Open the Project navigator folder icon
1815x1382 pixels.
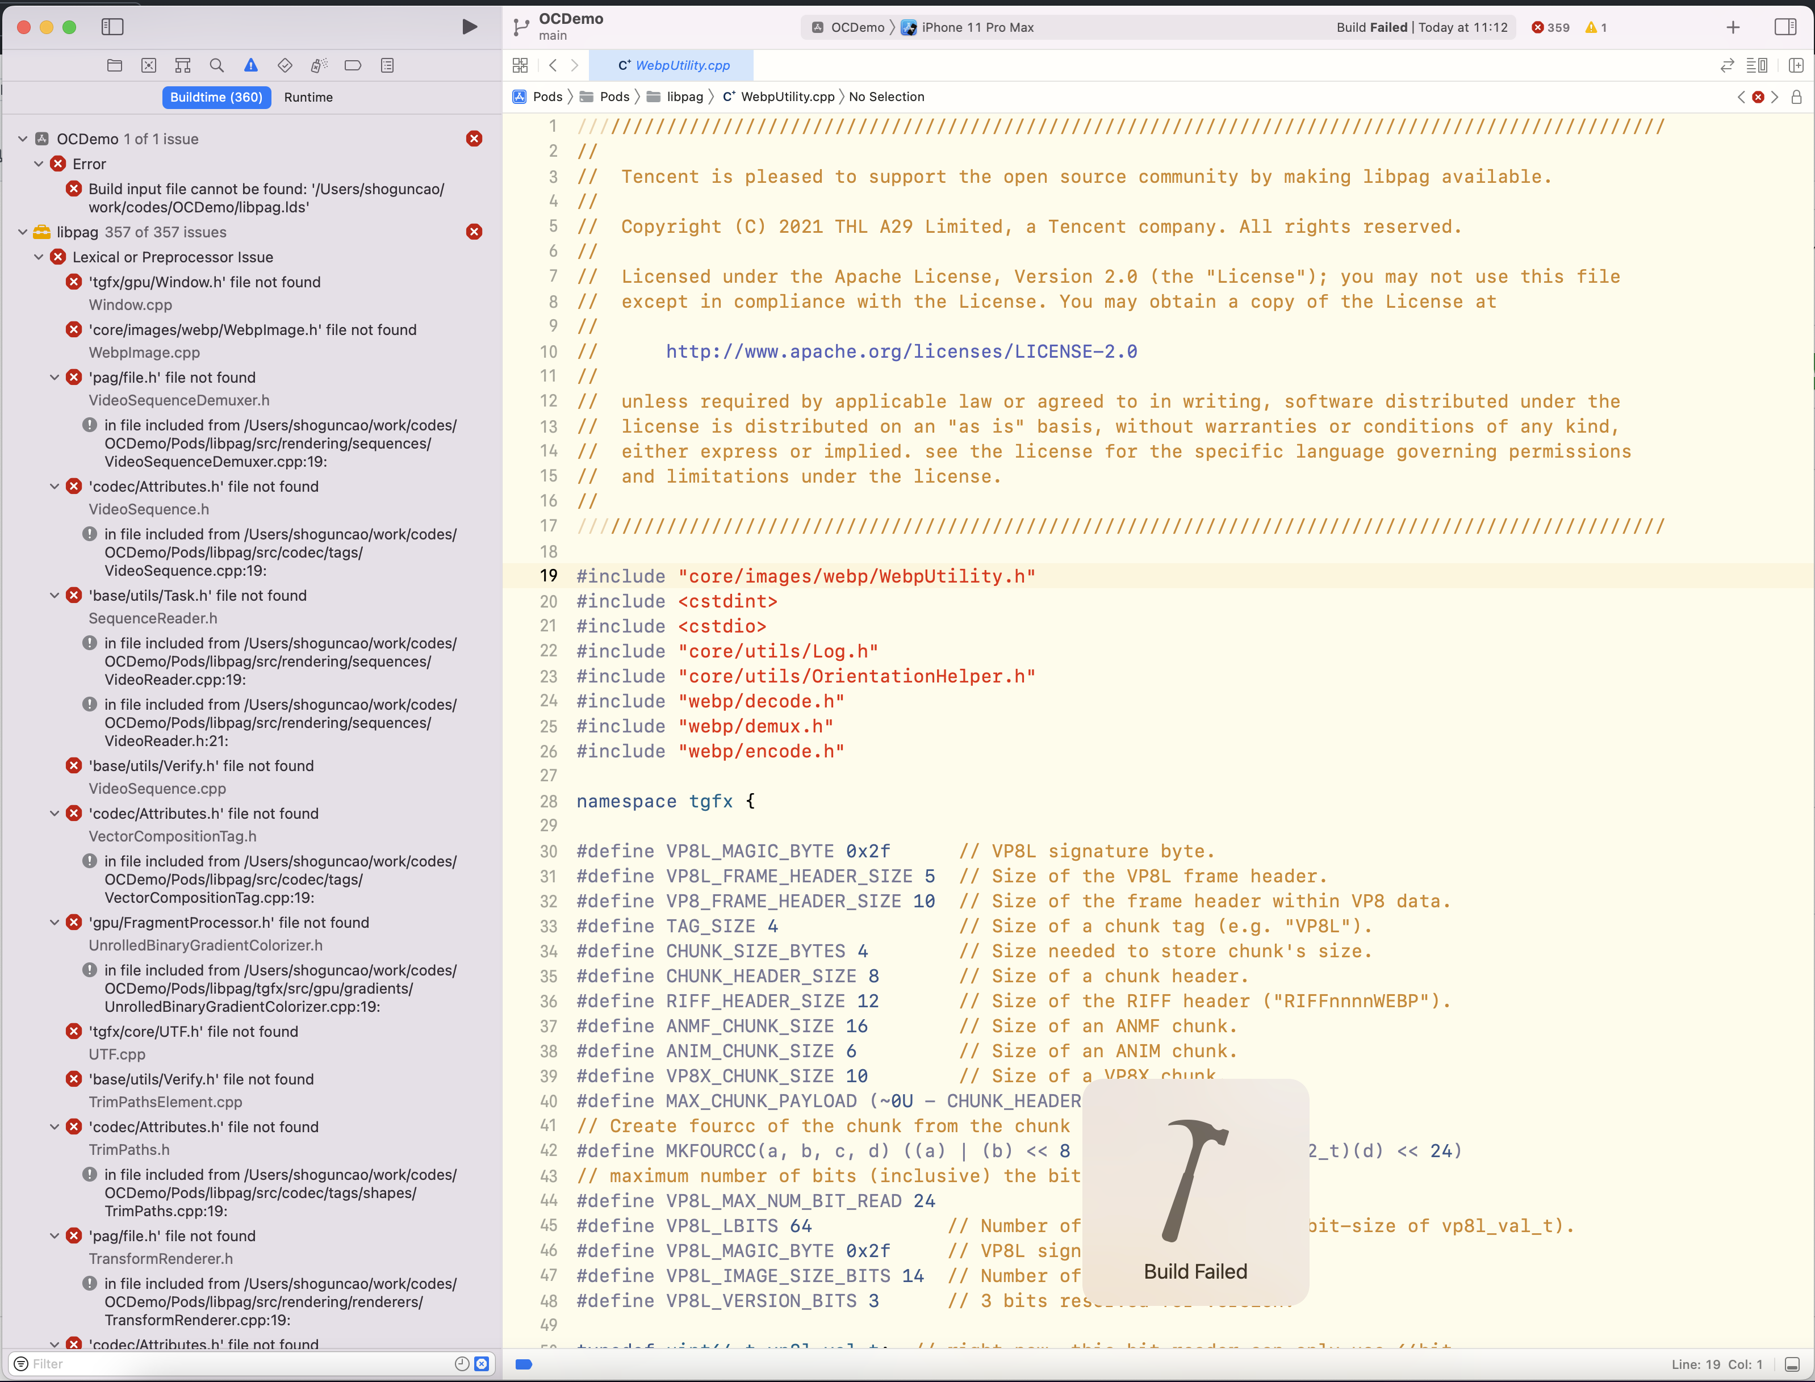pos(114,65)
